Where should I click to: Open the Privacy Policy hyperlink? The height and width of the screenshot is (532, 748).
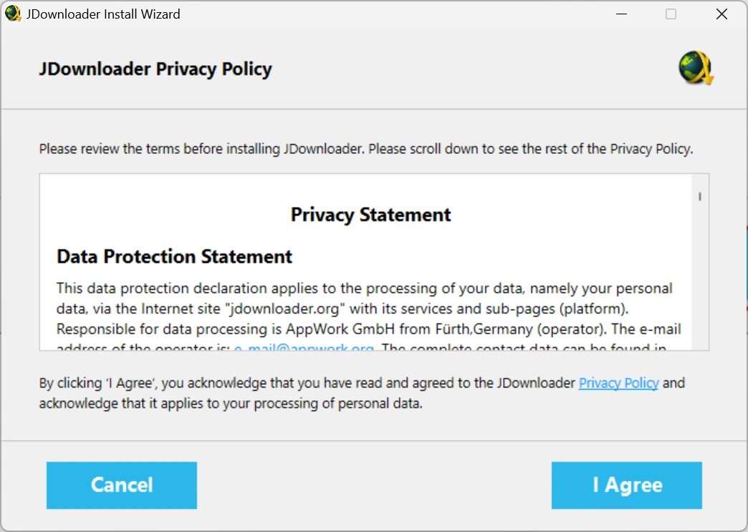pos(618,383)
